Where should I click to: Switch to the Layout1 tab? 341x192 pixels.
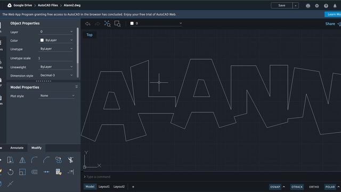pos(104,187)
